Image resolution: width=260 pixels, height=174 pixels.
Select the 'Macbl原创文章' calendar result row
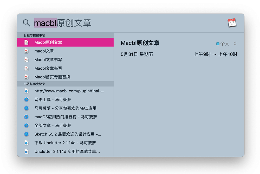click(65, 42)
